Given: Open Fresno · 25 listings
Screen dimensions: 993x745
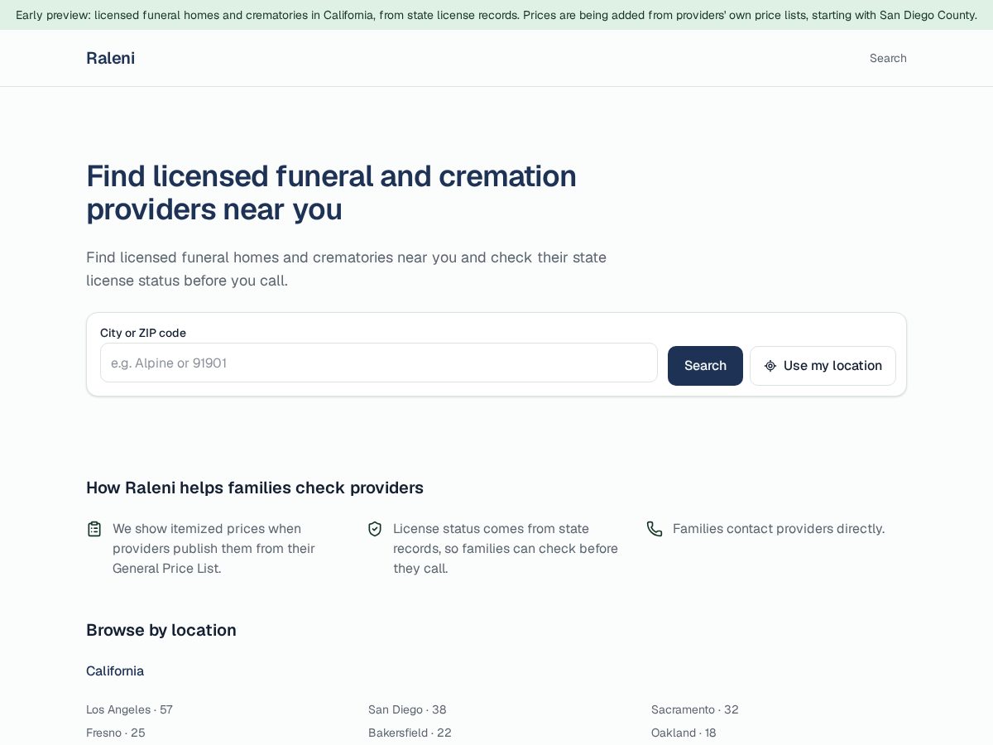Looking at the screenshot, I should [x=115, y=733].
